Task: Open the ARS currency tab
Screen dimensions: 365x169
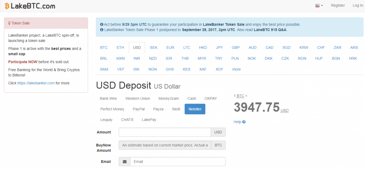Action: point(354,47)
